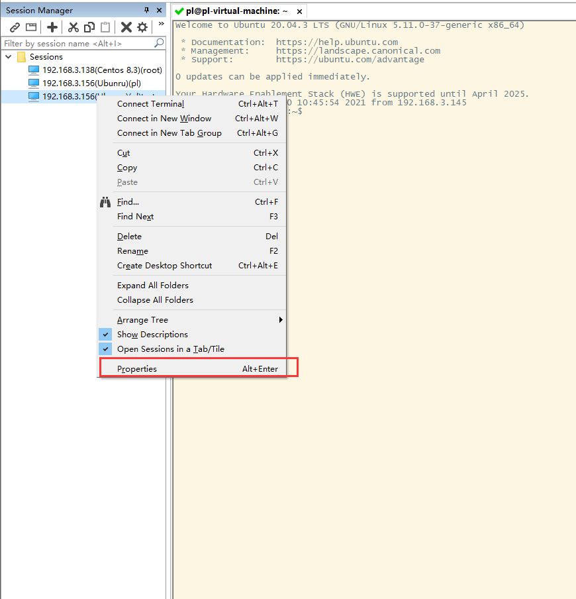Select the Sessions folder
576x599 pixels.
click(x=46, y=57)
